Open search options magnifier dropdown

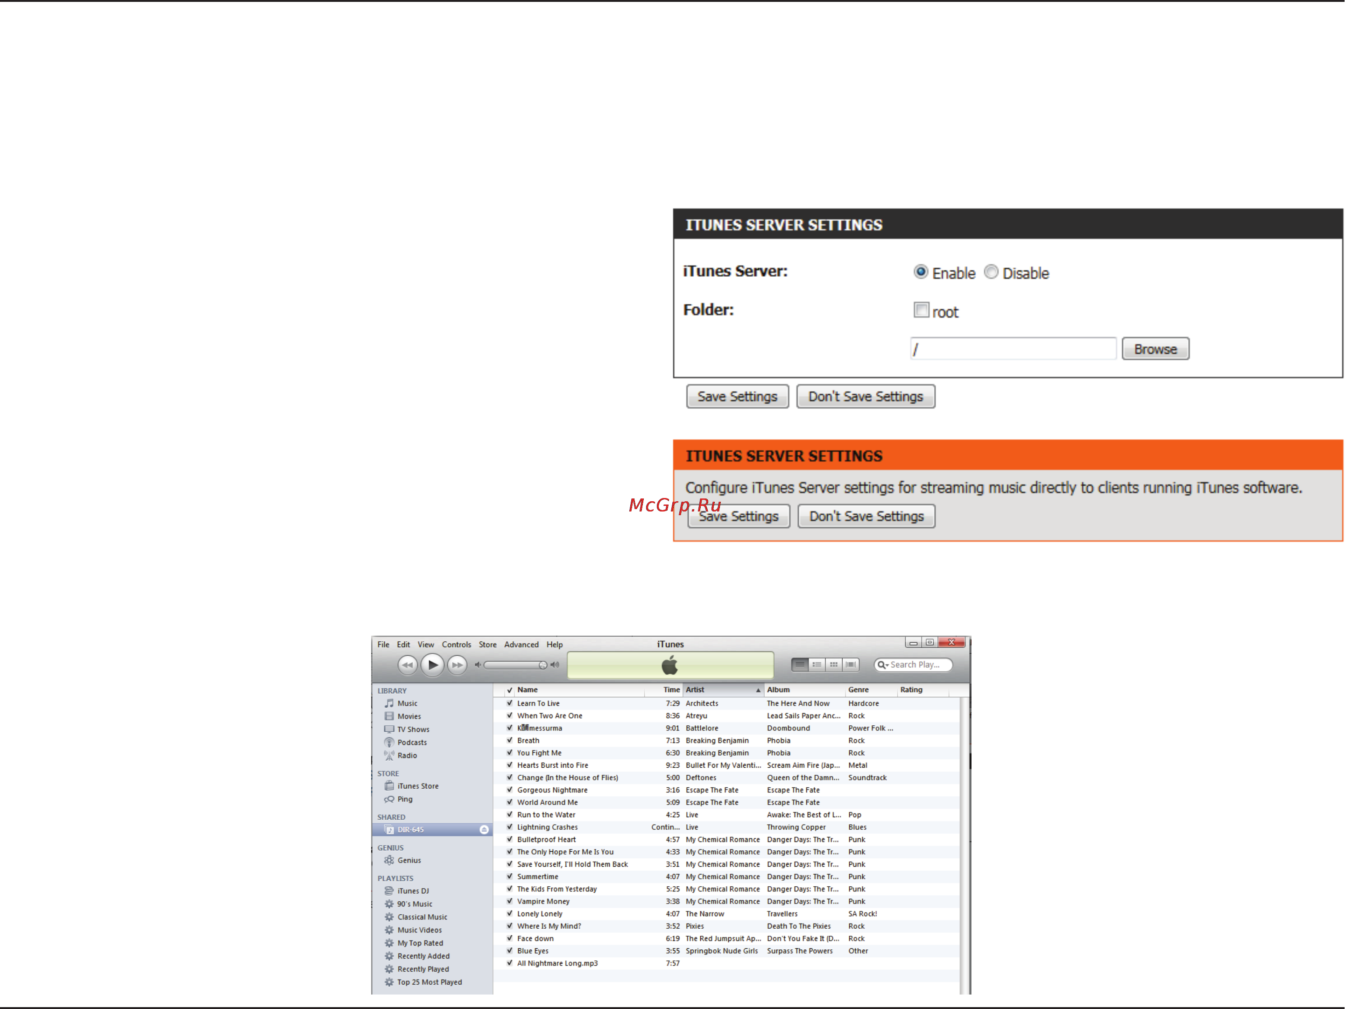[x=883, y=665]
